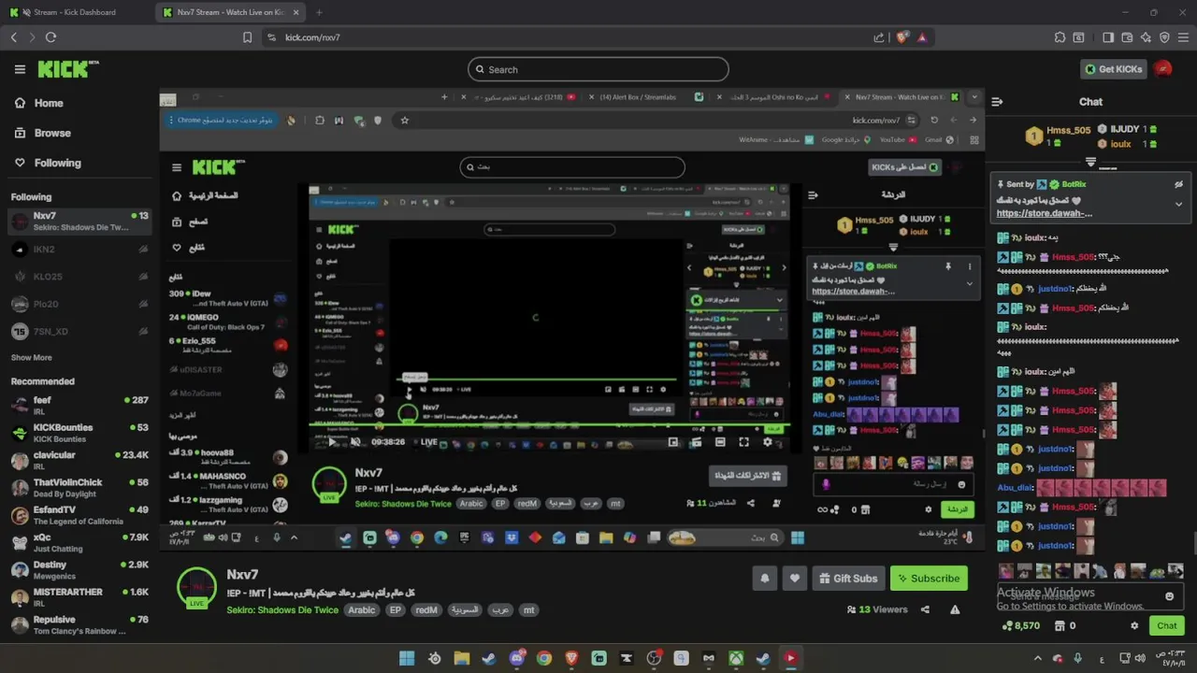The height and width of the screenshot is (673, 1197).
Task: Report stream with warning triangle icon
Action: pyautogui.click(x=955, y=609)
